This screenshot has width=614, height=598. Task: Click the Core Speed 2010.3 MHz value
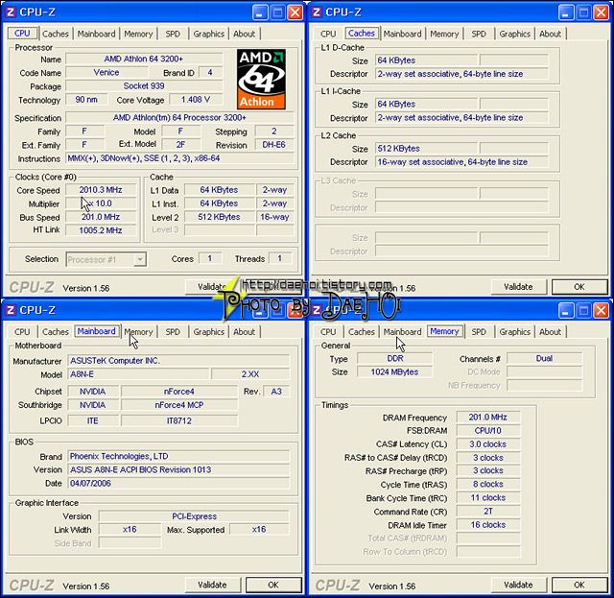(x=101, y=190)
